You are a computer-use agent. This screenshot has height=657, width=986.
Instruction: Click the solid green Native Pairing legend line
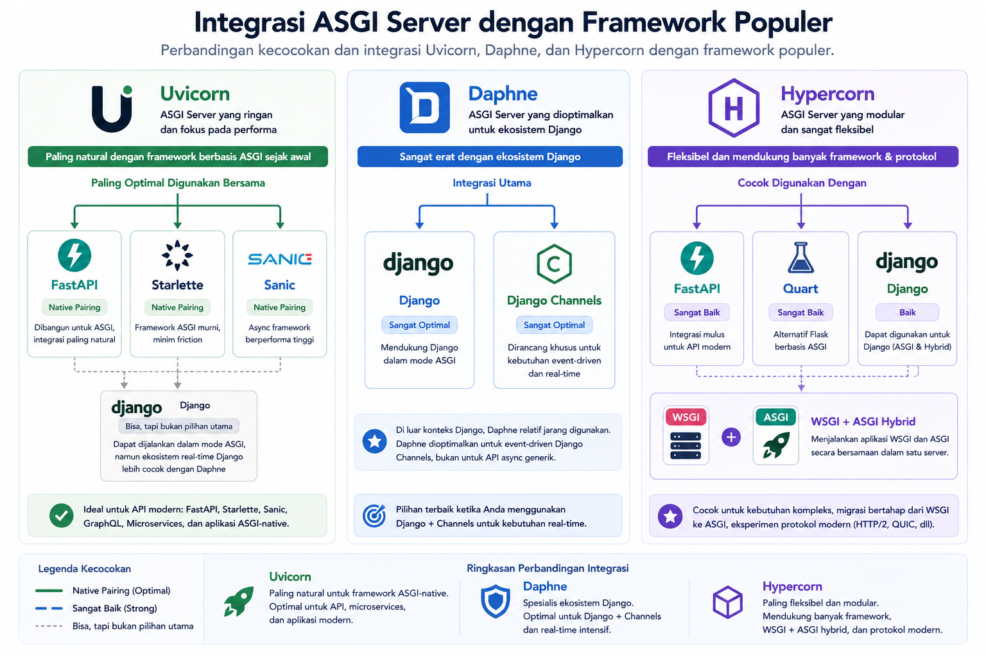click(x=49, y=590)
